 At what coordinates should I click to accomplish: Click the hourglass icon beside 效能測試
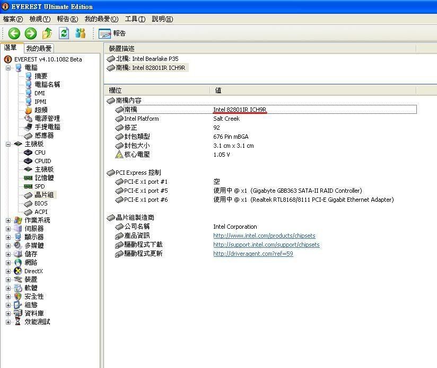pos(18,322)
